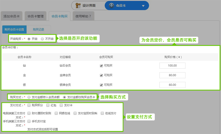The width and height of the screenshot is (221, 134).
Task: Open the 会员卡管理 tab
Action: click(x=36, y=16)
